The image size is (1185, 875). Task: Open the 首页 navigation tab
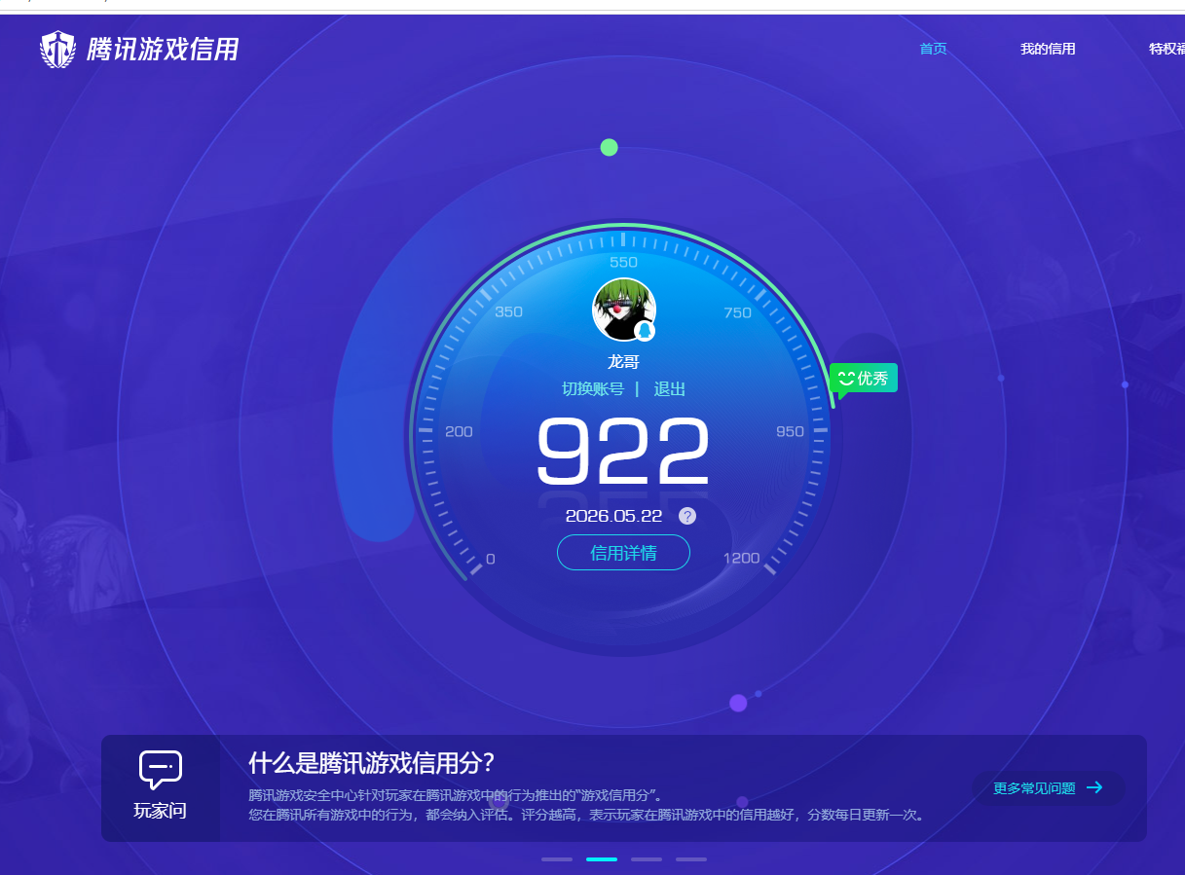(x=933, y=49)
